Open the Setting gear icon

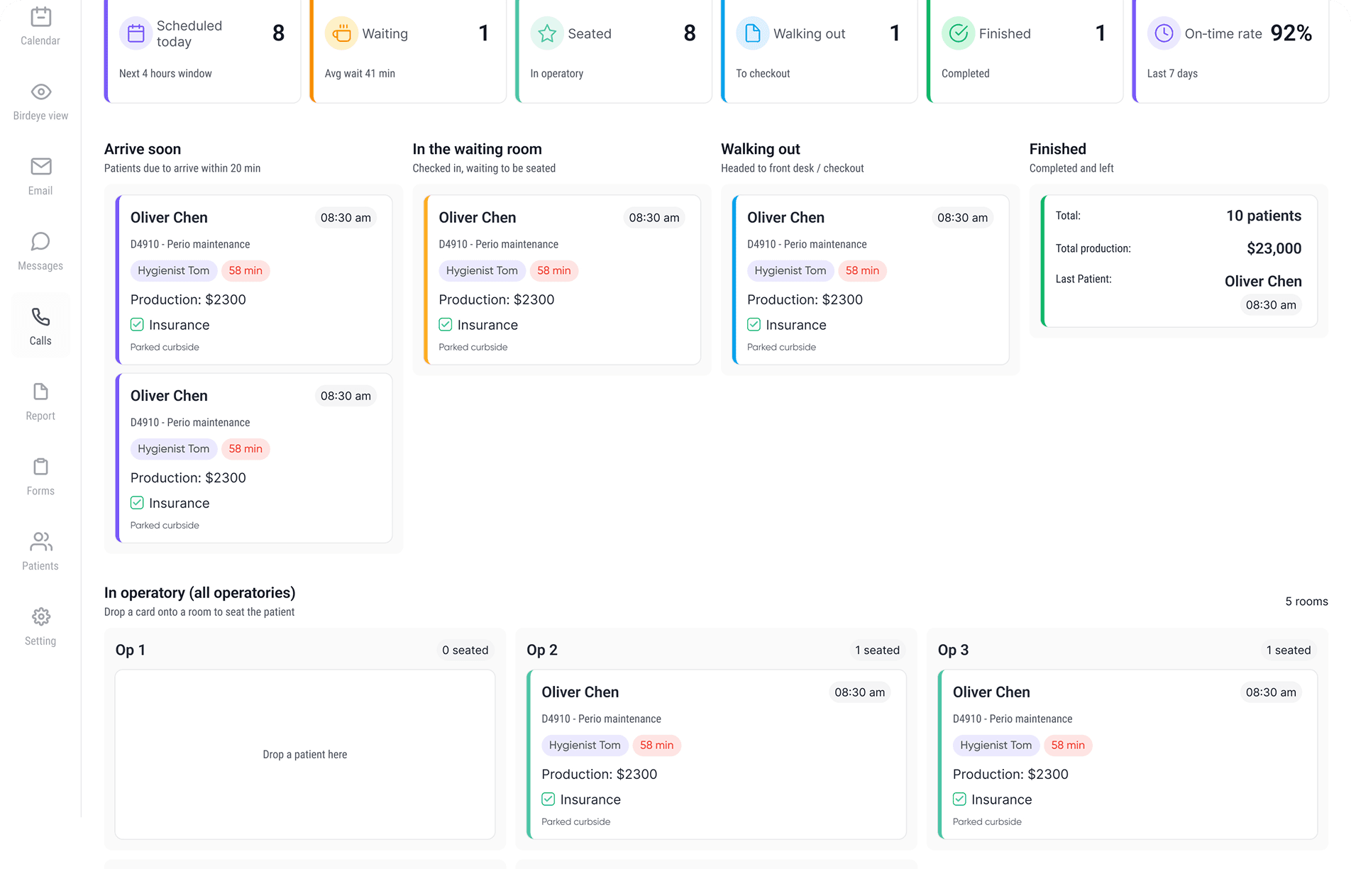tap(40, 617)
